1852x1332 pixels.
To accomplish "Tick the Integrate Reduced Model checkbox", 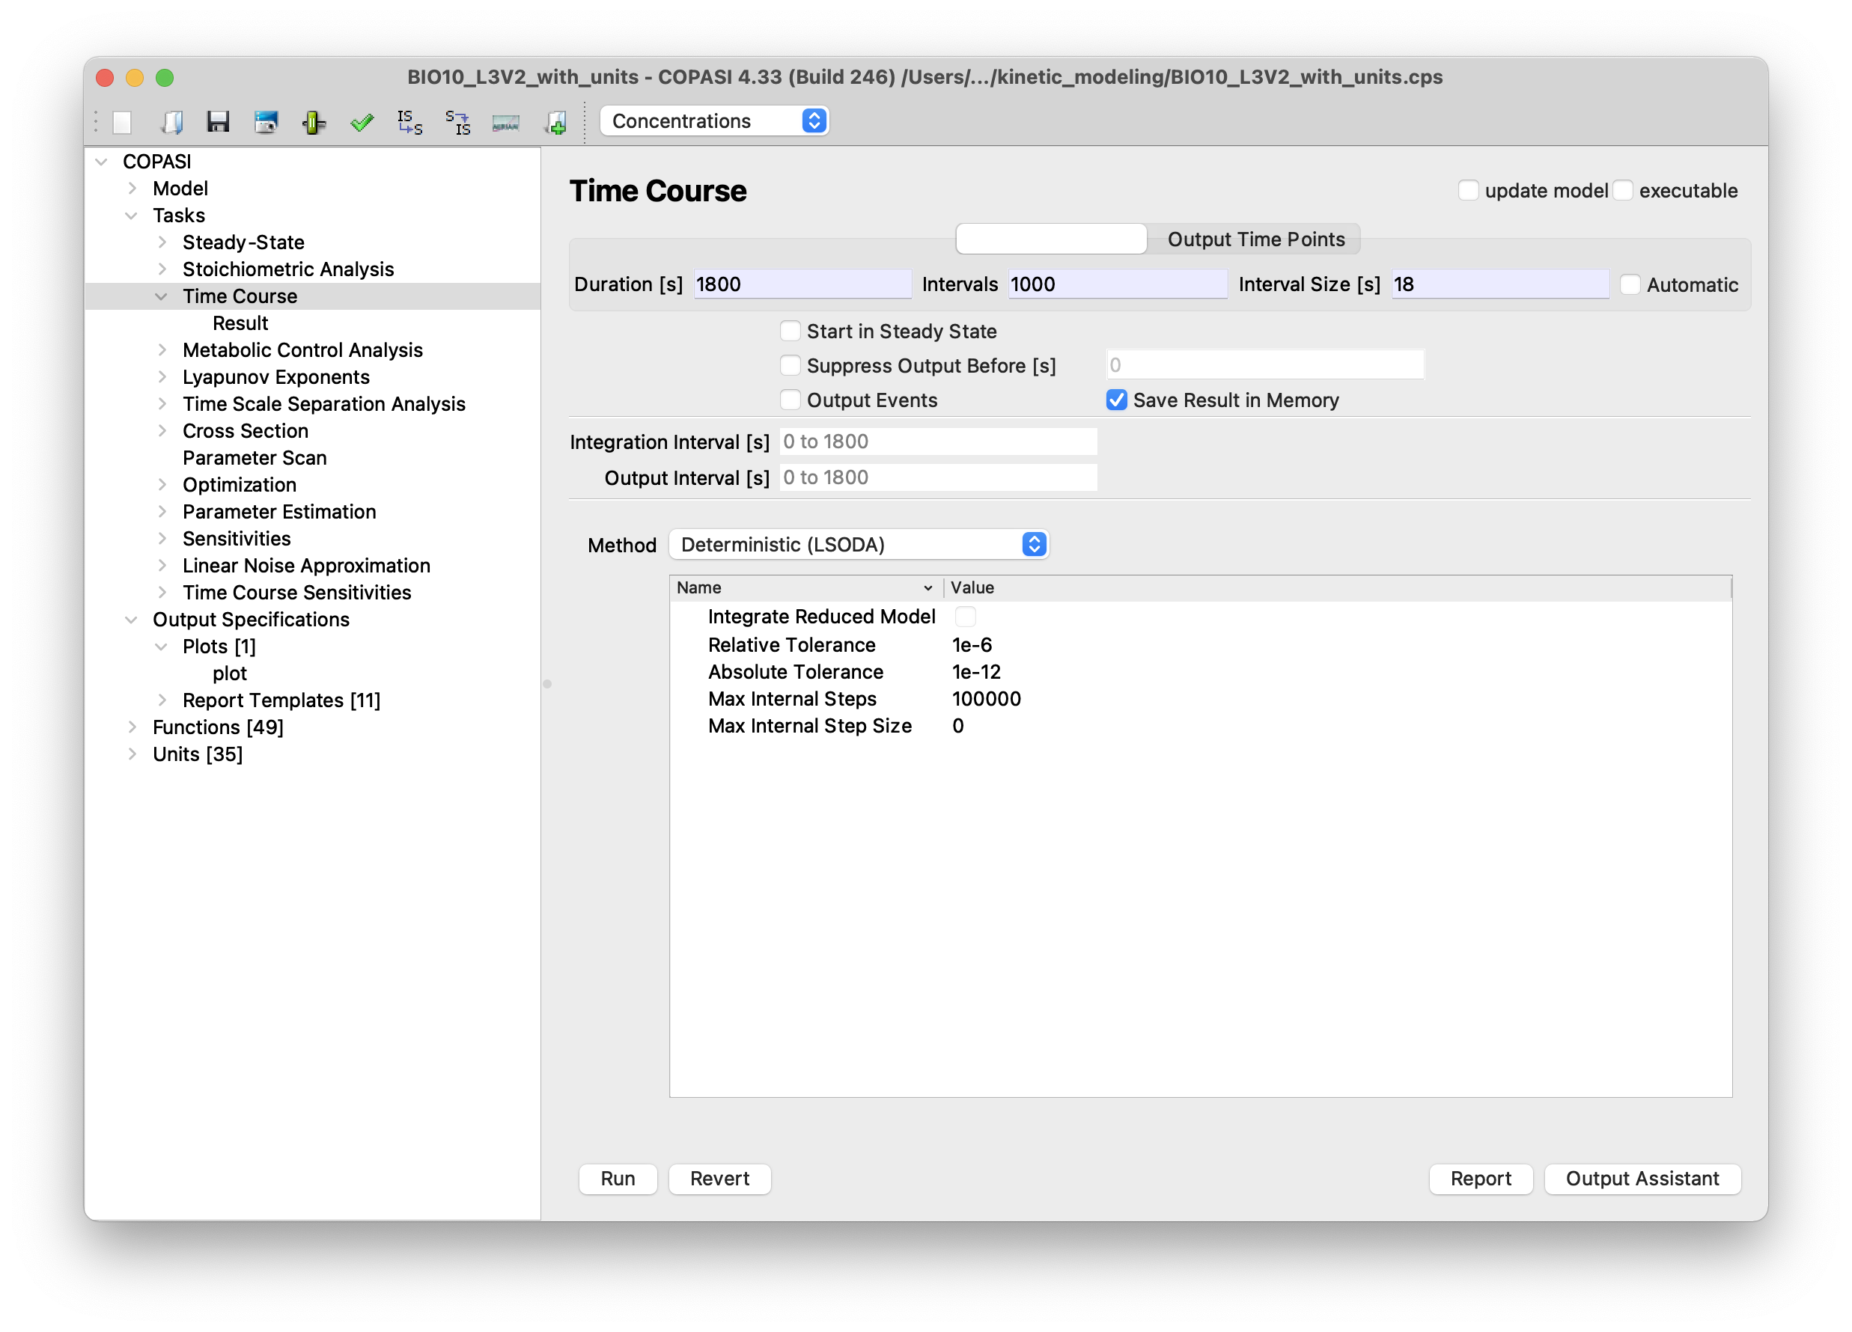I will (965, 616).
